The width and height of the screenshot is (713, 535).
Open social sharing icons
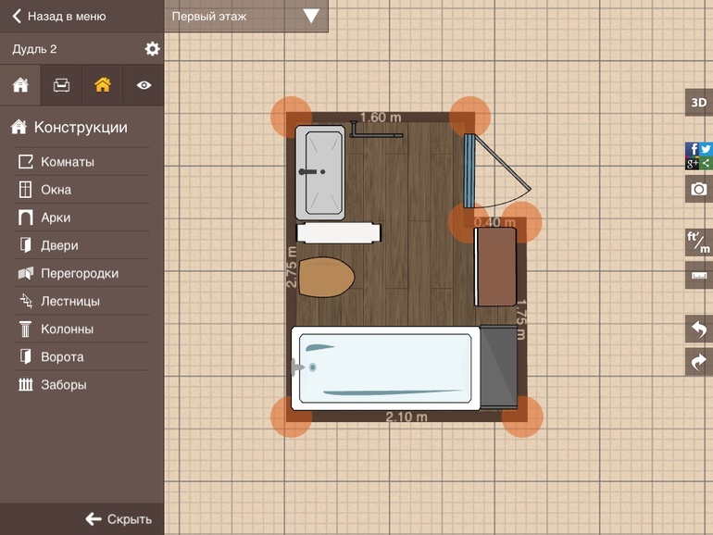(x=698, y=156)
